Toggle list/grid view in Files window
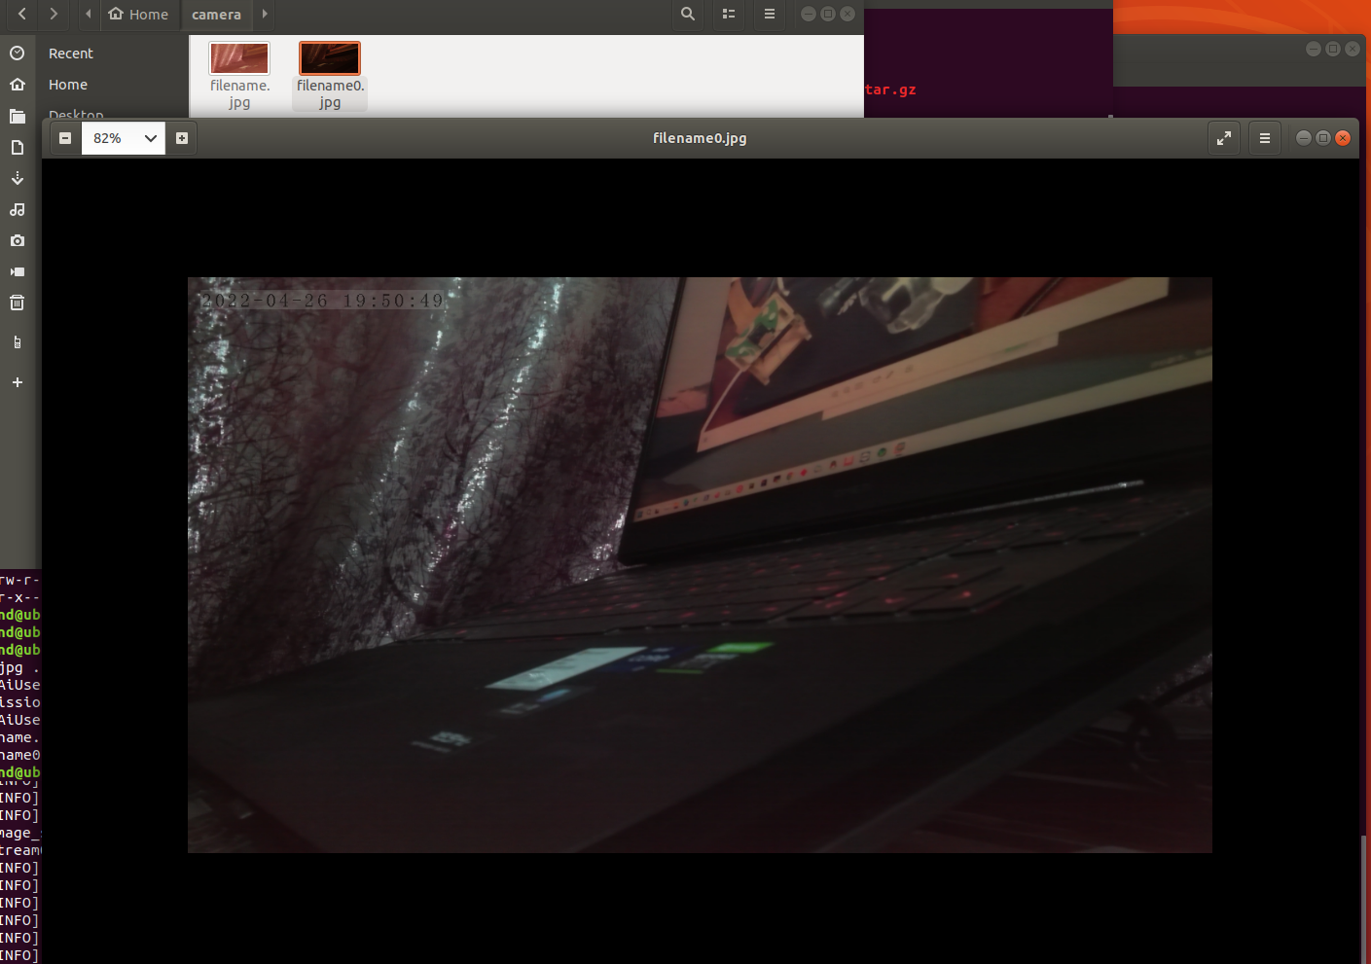1371x964 pixels. point(729,14)
